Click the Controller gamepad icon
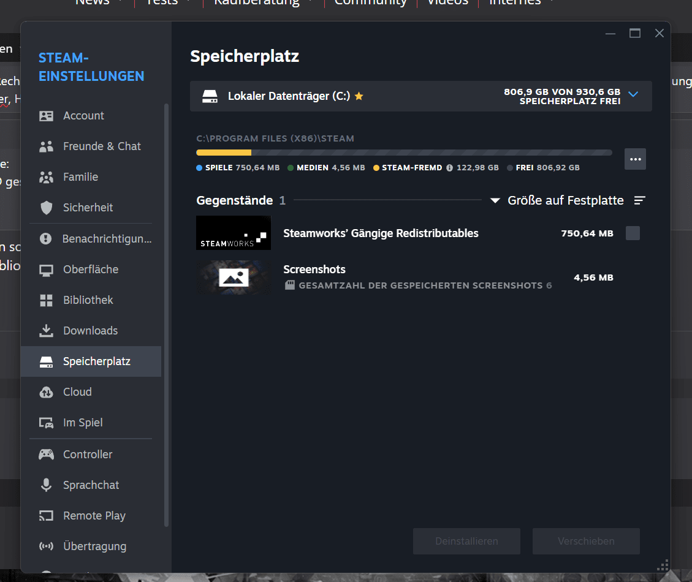This screenshot has height=582, width=692. (47, 454)
